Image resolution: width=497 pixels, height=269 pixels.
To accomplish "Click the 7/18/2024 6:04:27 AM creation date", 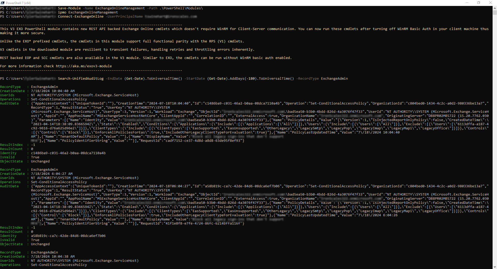I will coord(52,174).
